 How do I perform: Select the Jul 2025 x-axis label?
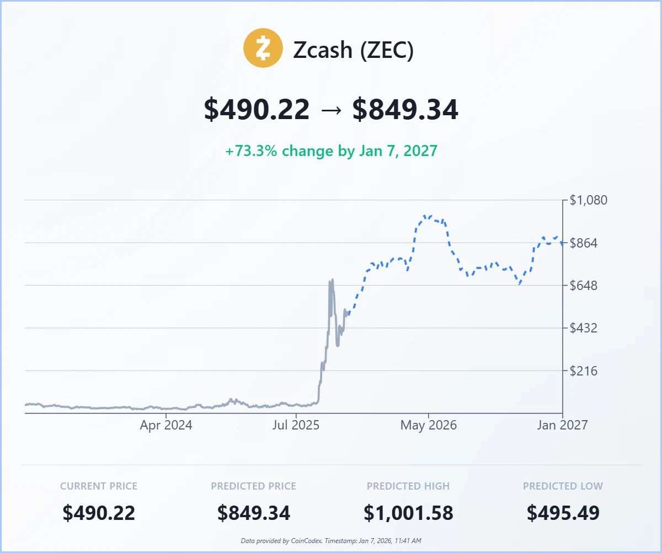pos(298,425)
